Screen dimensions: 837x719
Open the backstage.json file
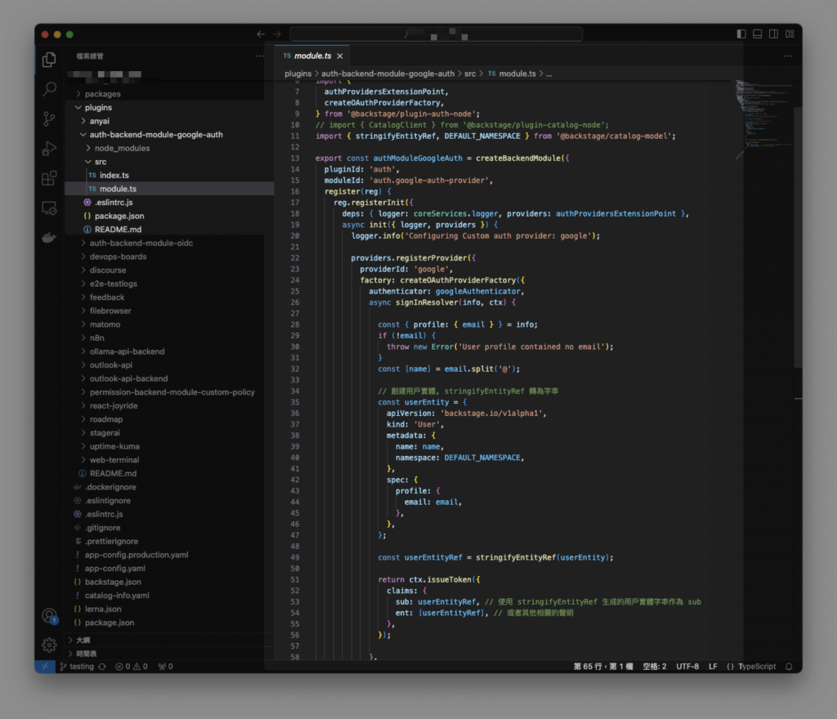click(170, 582)
